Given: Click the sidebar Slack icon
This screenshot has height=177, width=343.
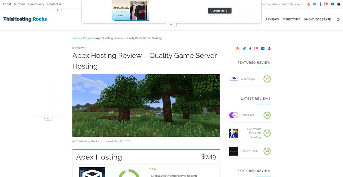Looking at the screenshot, I should [x=269, y=49].
